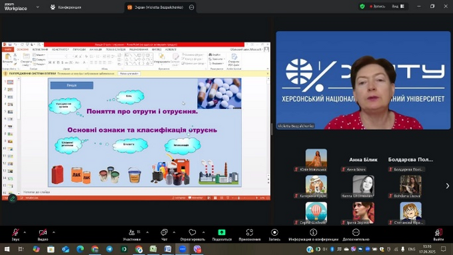This screenshot has height=255, width=453.
Task: Open the Apps icon in toolbar
Action: coord(250,234)
